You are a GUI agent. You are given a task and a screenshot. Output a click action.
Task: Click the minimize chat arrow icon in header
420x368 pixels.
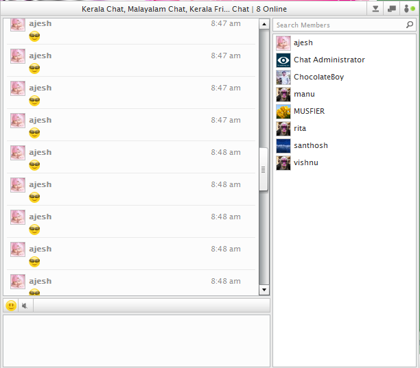375,9
